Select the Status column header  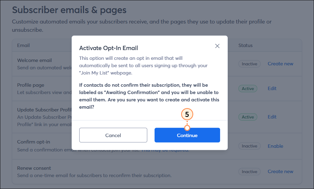pos(245,45)
